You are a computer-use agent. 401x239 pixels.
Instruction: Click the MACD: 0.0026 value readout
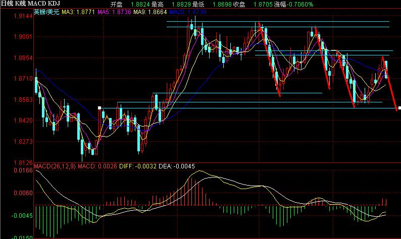pos(97,166)
